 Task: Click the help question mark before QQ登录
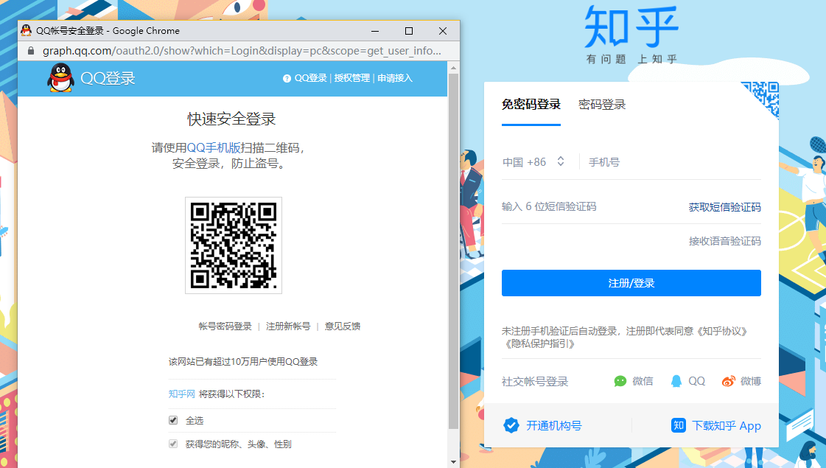click(286, 77)
